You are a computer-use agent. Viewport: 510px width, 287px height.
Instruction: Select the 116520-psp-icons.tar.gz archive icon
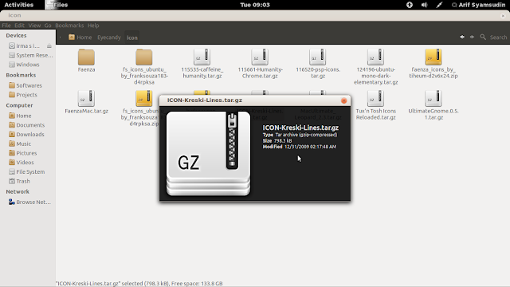(x=317, y=57)
